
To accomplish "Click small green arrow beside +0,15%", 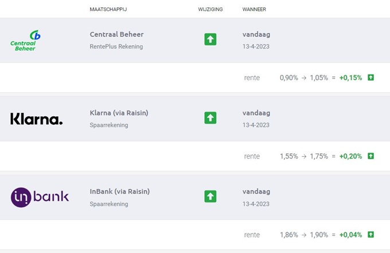I will pos(370,77).
